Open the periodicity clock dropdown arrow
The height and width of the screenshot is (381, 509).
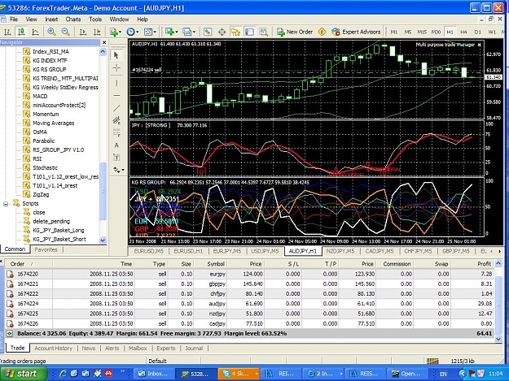coord(138,32)
